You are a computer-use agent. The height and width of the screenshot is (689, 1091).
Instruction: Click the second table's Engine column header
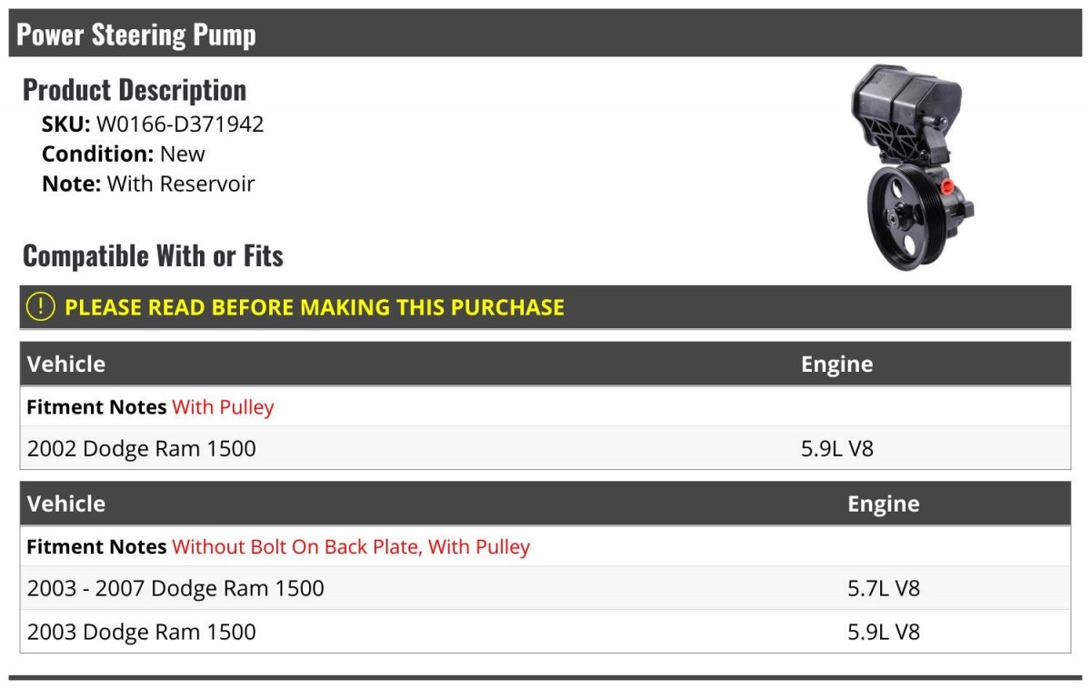pyautogui.click(x=884, y=504)
